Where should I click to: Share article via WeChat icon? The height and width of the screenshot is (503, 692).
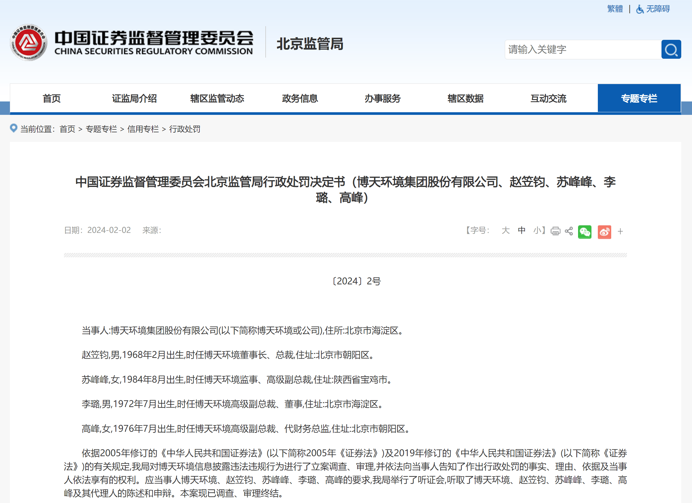(x=584, y=232)
